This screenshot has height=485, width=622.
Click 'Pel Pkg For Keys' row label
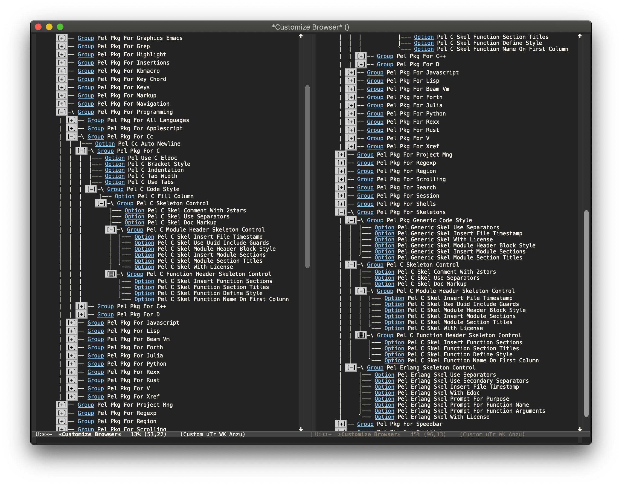tap(123, 87)
